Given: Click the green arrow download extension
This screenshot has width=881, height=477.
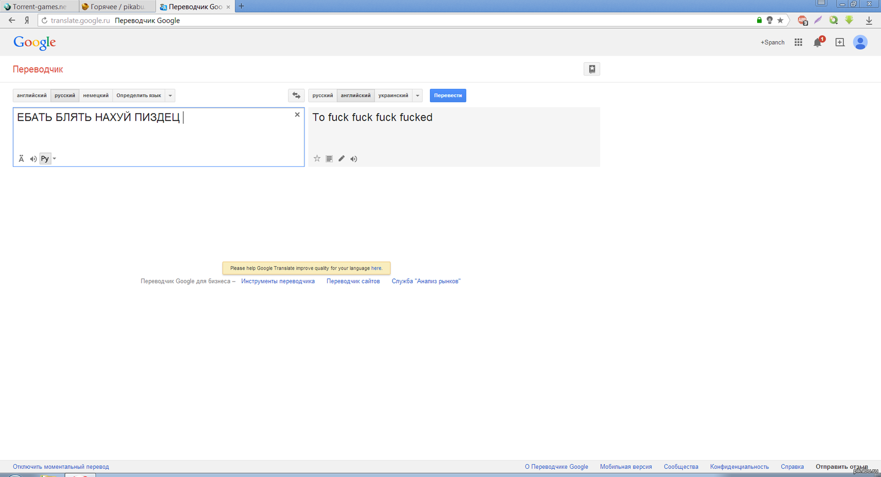Looking at the screenshot, I should click(849, 20).
